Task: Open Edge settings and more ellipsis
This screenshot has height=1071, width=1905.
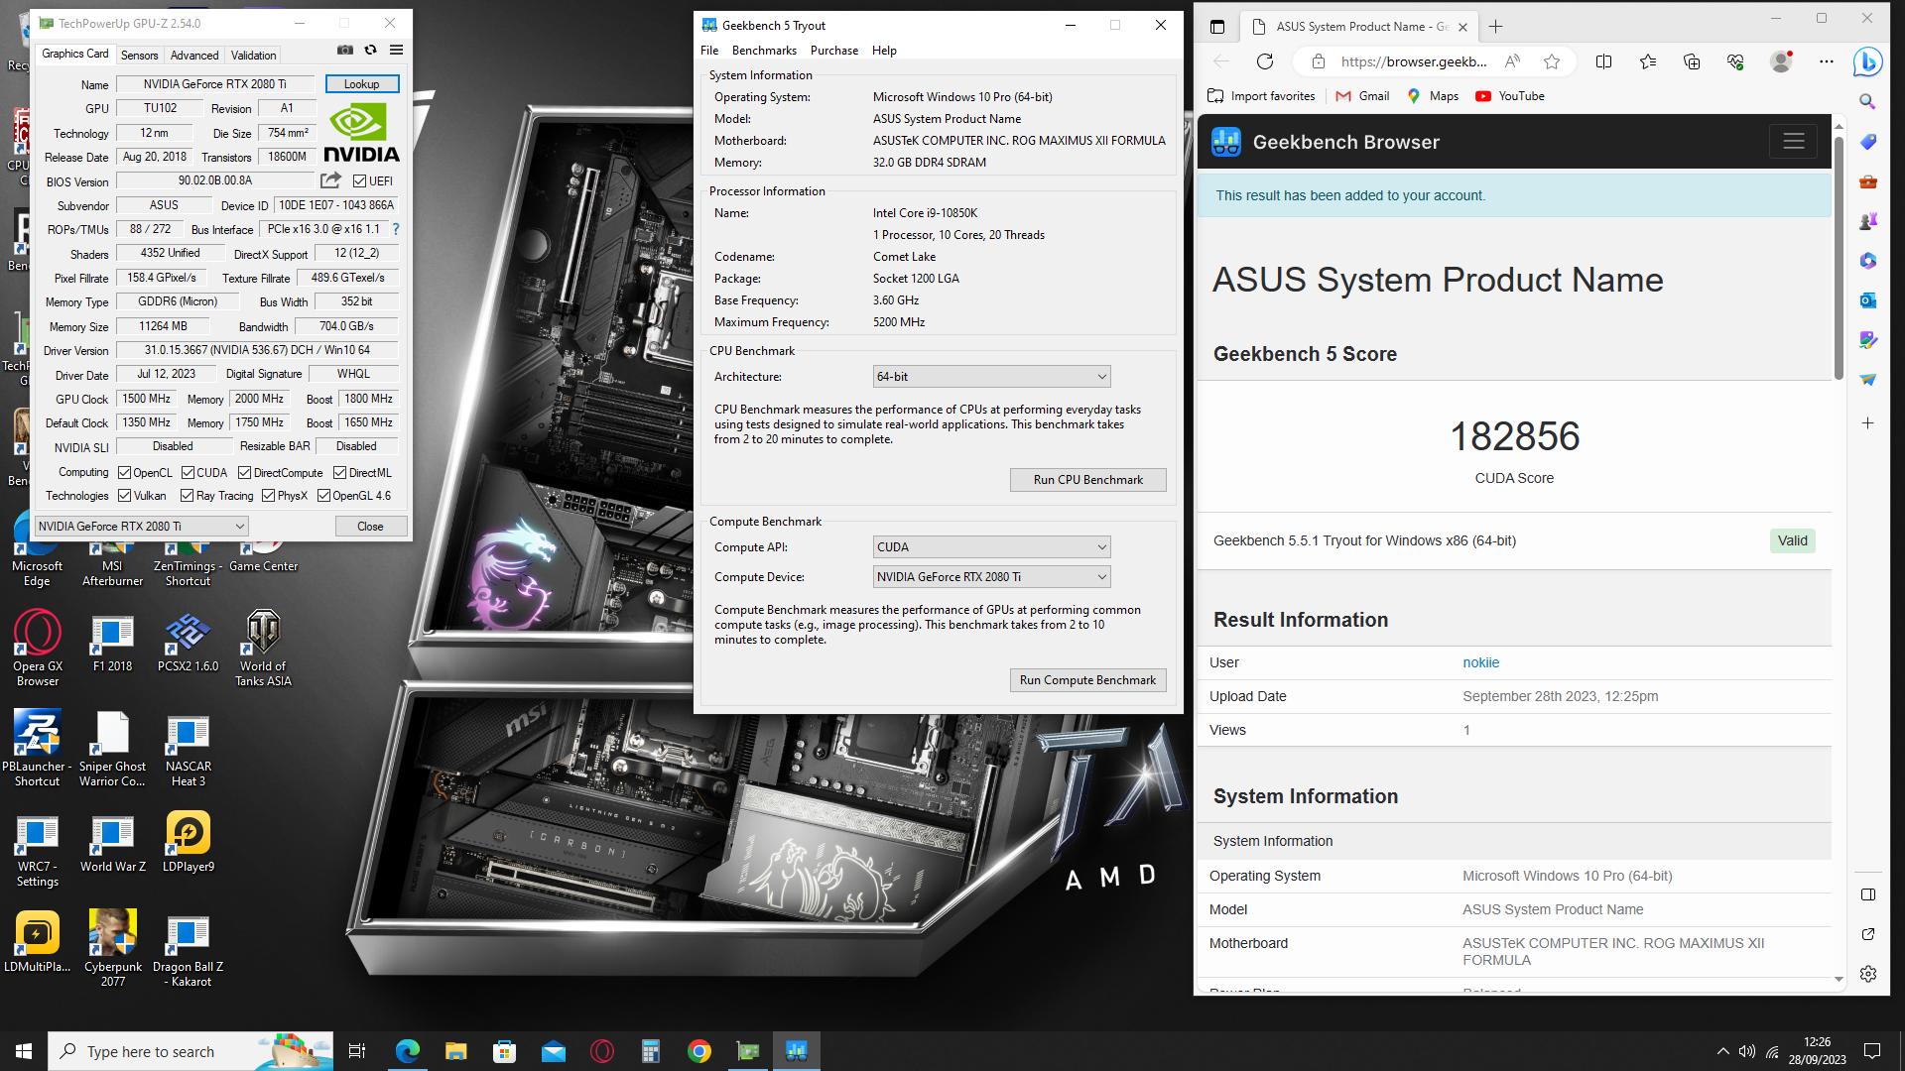Action: pyautogui.click(x=1826, y=61)
